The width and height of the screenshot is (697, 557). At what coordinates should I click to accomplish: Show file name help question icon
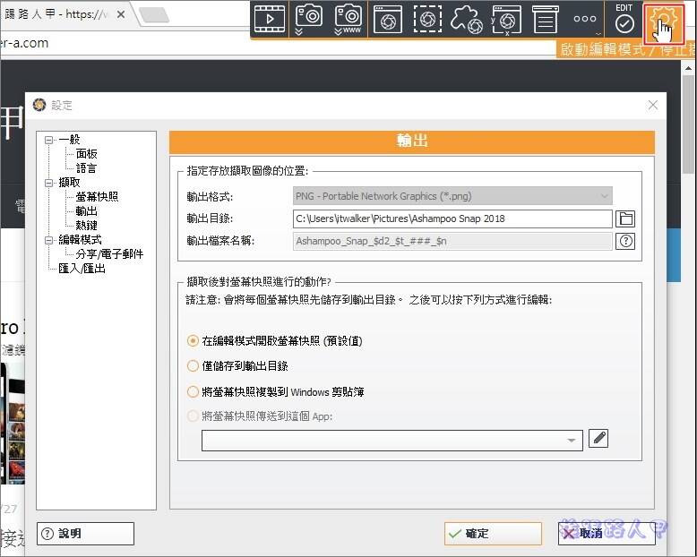coord(625,241)
